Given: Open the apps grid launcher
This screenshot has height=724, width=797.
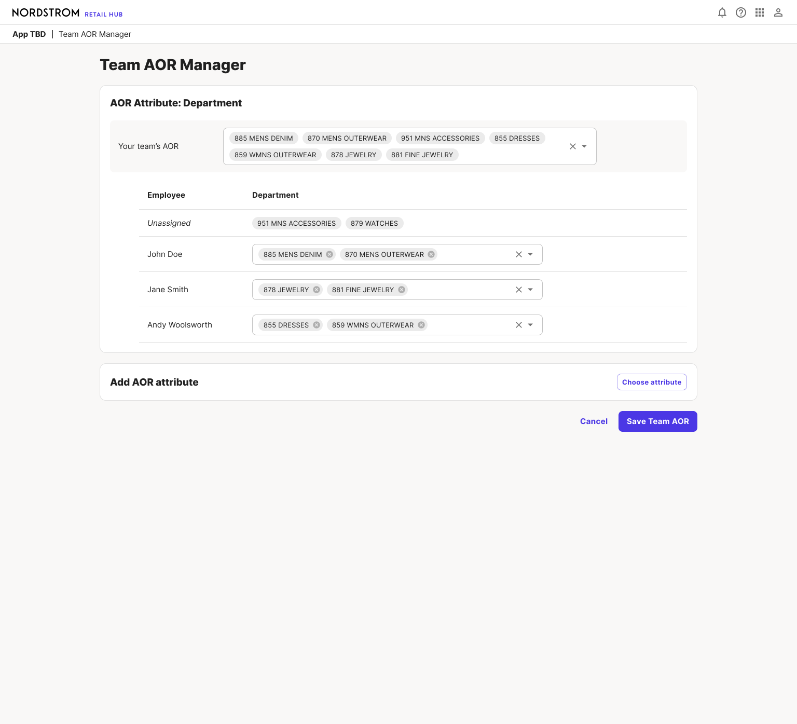Looking at the screenshot, I should [x=760, y=12].
